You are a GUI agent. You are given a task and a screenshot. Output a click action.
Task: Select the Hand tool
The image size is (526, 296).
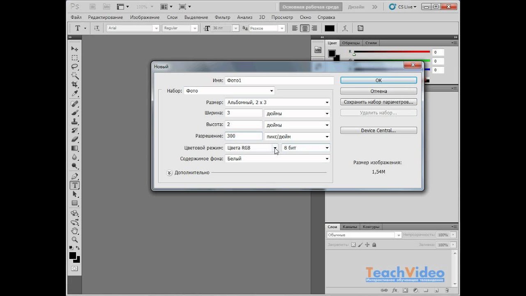[74, 231]
